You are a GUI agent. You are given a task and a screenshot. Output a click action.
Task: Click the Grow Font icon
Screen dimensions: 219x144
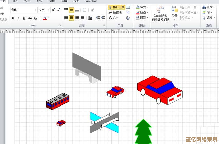pyautogui.click(x=53, y=10)
